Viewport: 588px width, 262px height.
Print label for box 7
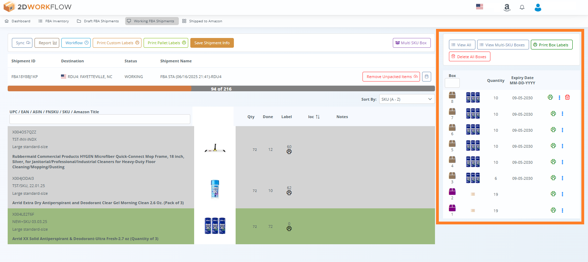pos(553,114)
